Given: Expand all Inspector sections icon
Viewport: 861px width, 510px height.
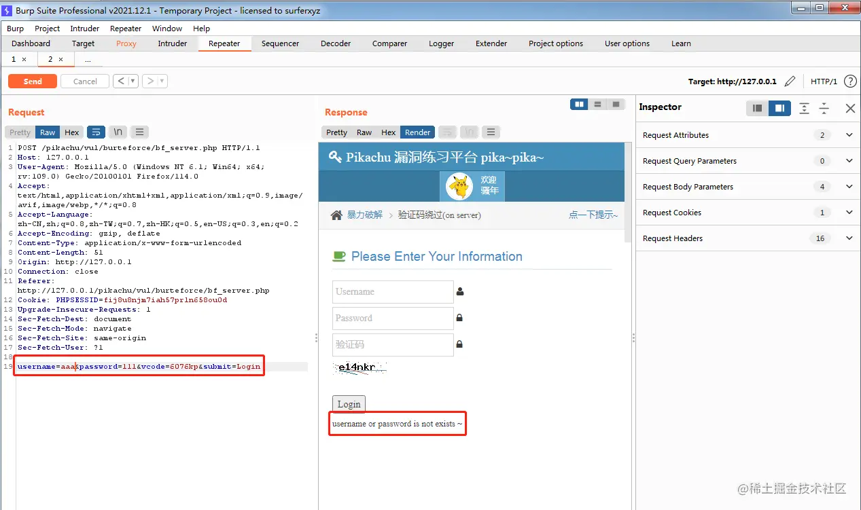Looking at the screenshot, I should 804,108.
